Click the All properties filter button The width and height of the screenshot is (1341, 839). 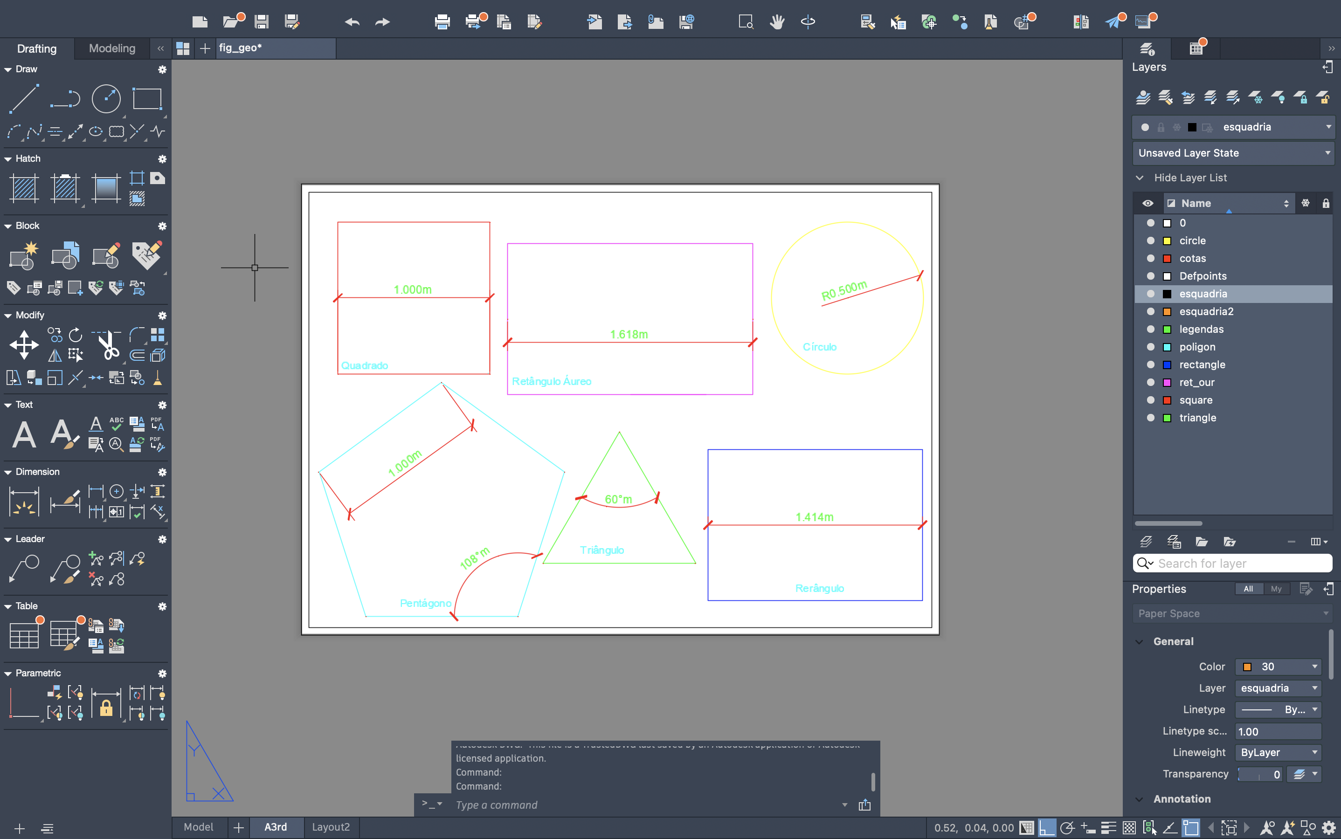[x=1248, y=588]
